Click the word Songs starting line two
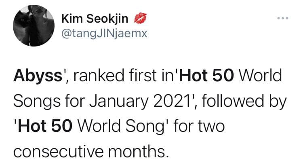The image size is (303, 163). pos(37,101)
